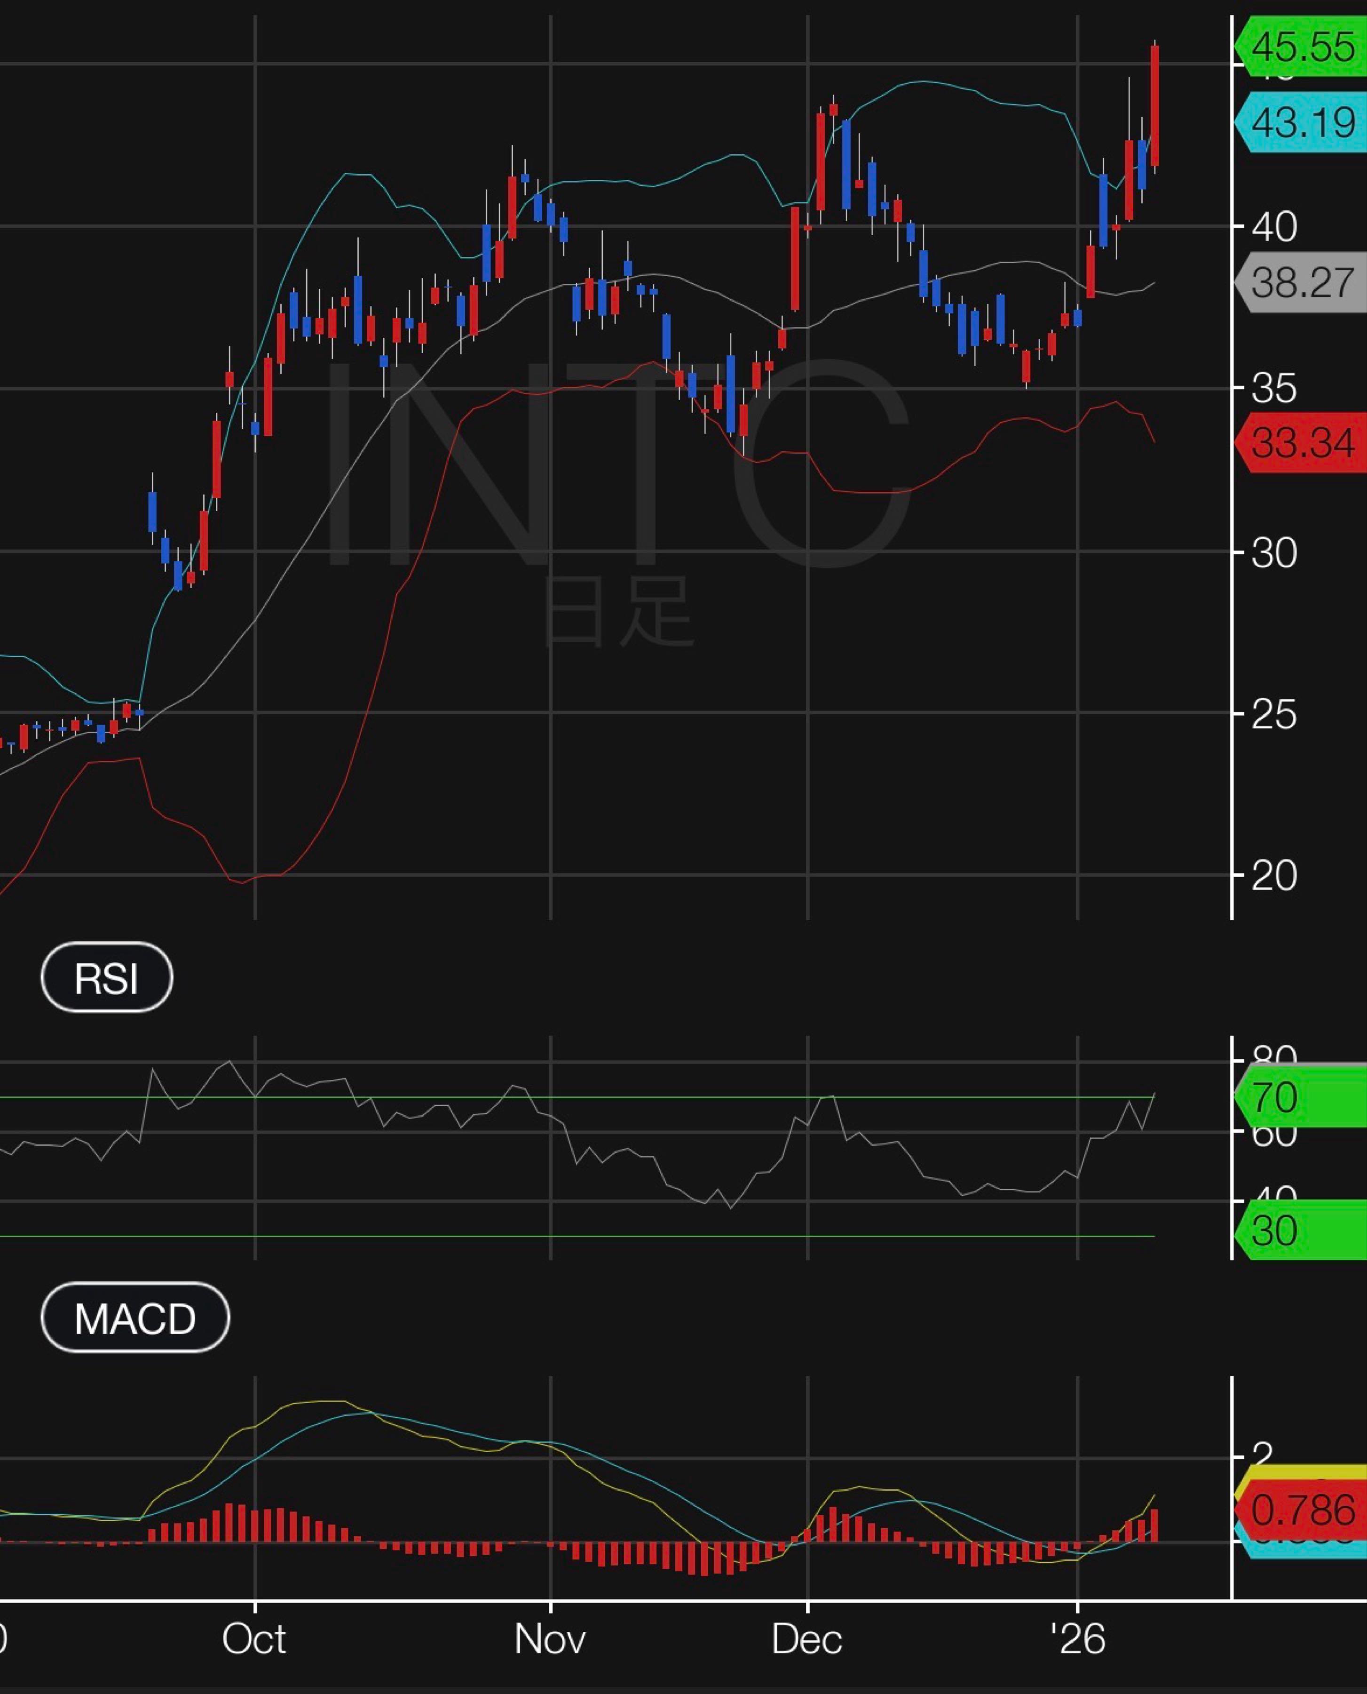This screenshot has width=1367, height=1694.
Task: Tap the '26 year label on time axis
Action: [x=1077, y=1639]
